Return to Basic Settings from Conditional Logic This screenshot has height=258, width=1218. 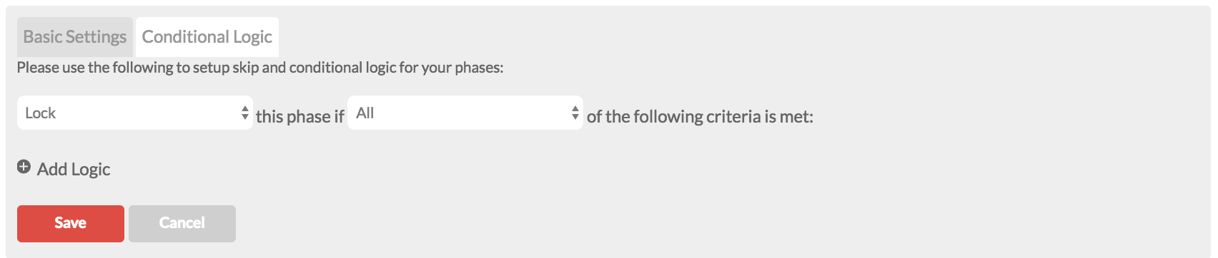coord(75,37)
